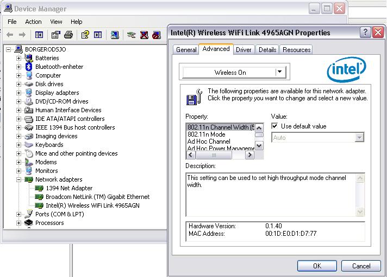Screen dimensions: 387x277
Task: Click the Property list vertical scroll thumb
Action: [x=259, y=135]
